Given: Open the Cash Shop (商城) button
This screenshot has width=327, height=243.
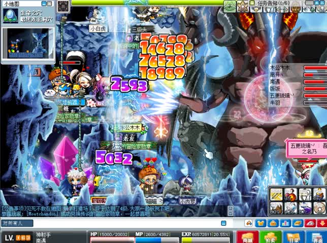Looking at the screenshot, I should pos(247,237).
